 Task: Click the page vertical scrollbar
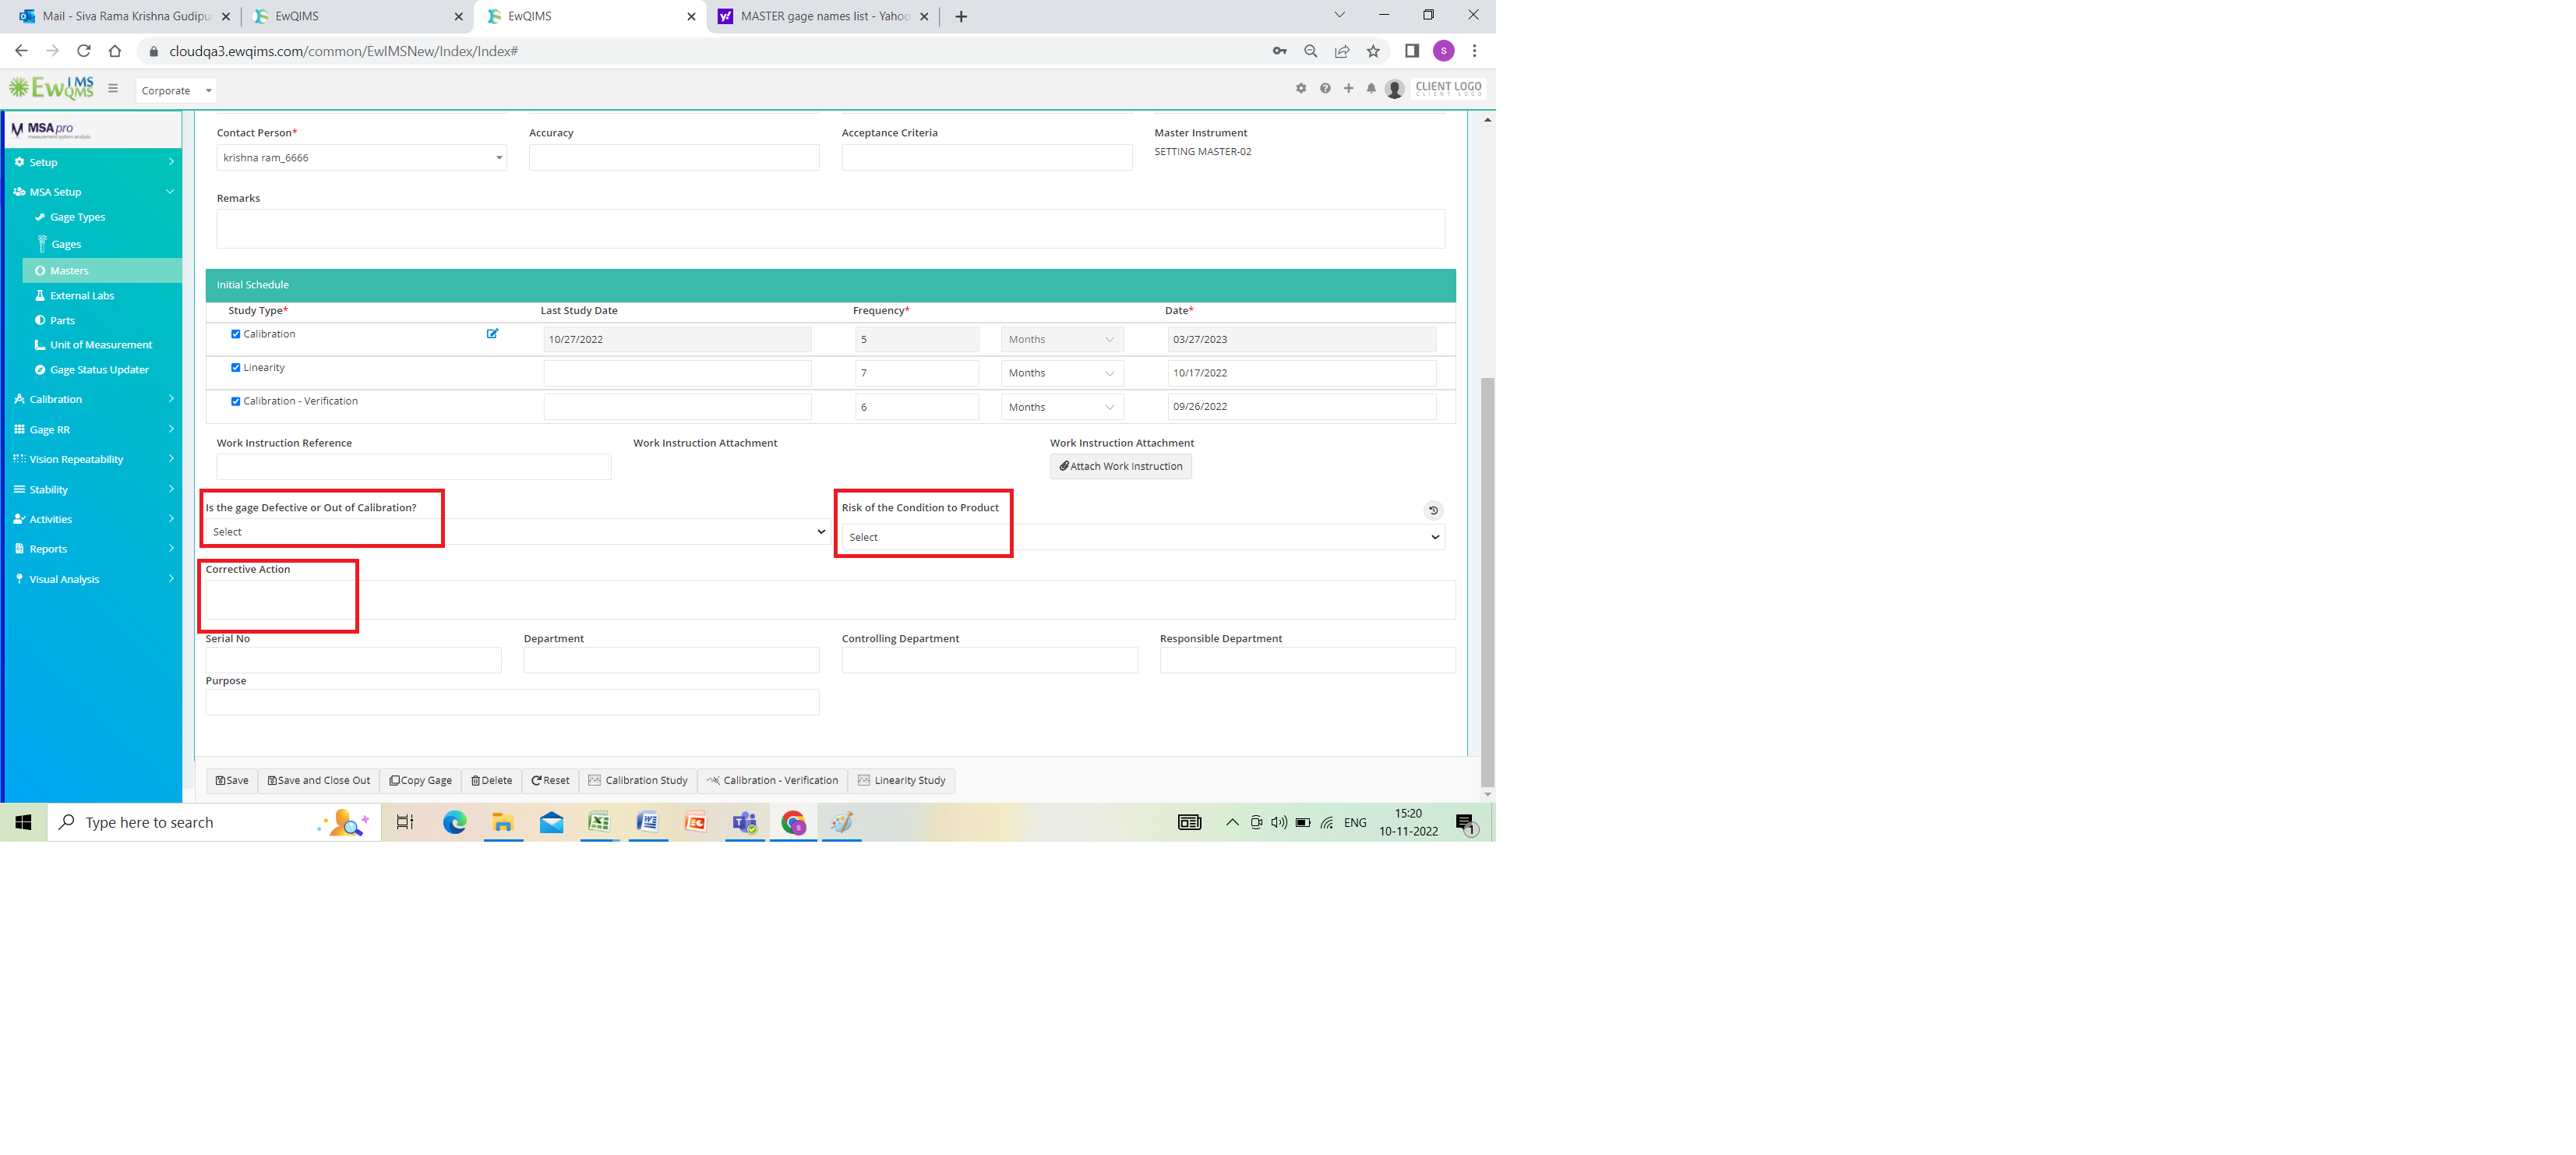click(x=1488, y=581)
